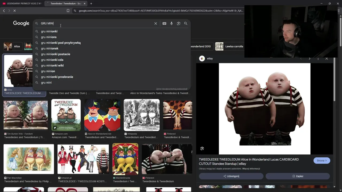The width and height of the screenshot is (342, 192).
Task: Open the selected eBay TWEEDLEDEE TWEEDLEDUM thumbnail
Action: 18,71
